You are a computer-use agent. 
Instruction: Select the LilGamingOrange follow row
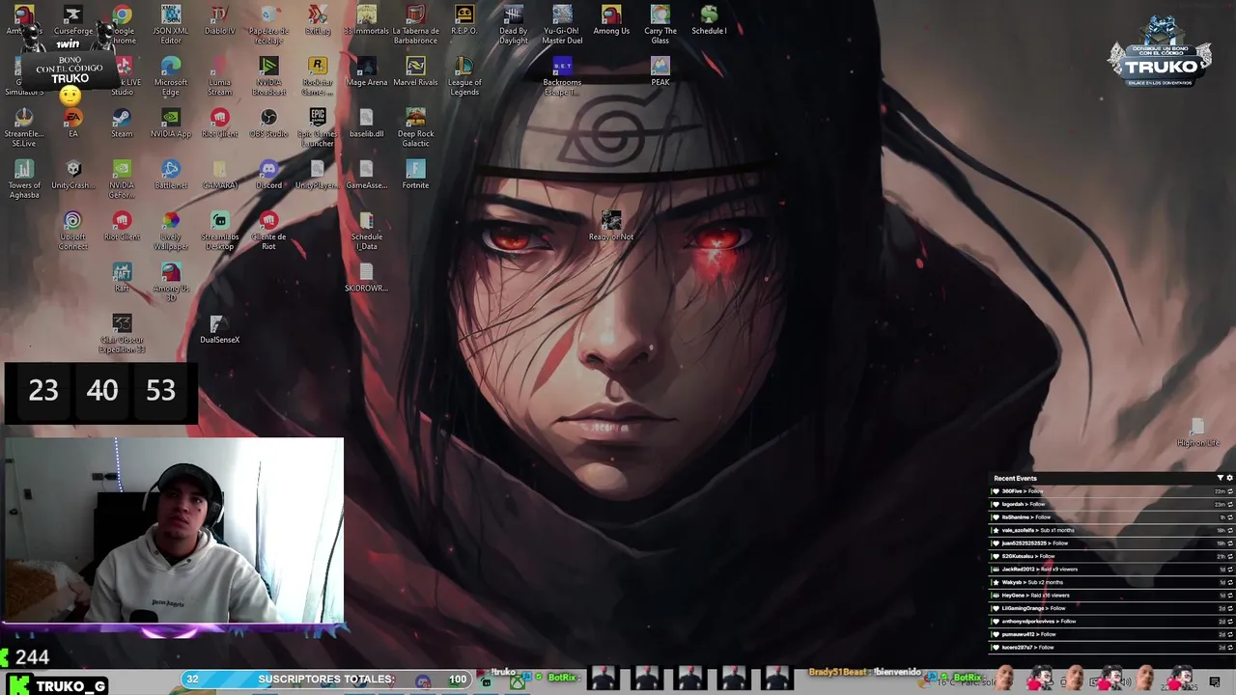tap(1112, 608)
